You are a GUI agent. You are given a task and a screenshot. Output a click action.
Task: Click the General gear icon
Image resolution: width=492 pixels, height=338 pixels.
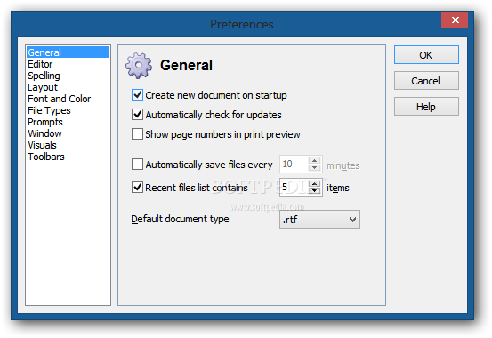[x=139, y=65]
